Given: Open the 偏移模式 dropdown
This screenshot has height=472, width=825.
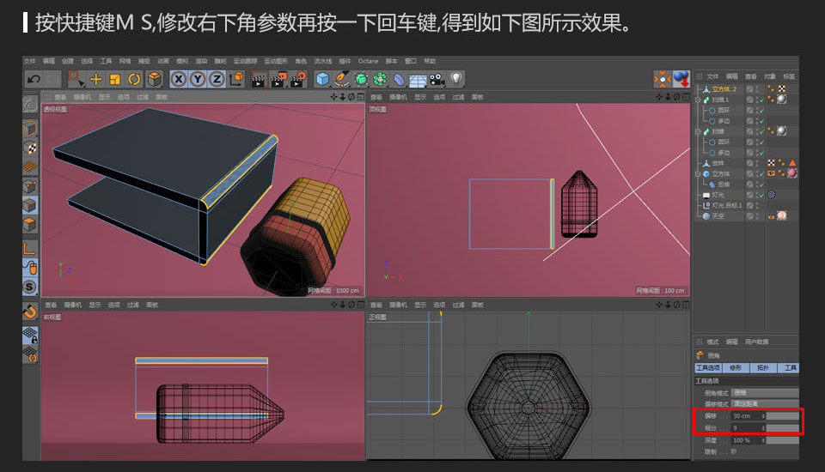Looking at the screenshot, I should [x=765, y=403].
